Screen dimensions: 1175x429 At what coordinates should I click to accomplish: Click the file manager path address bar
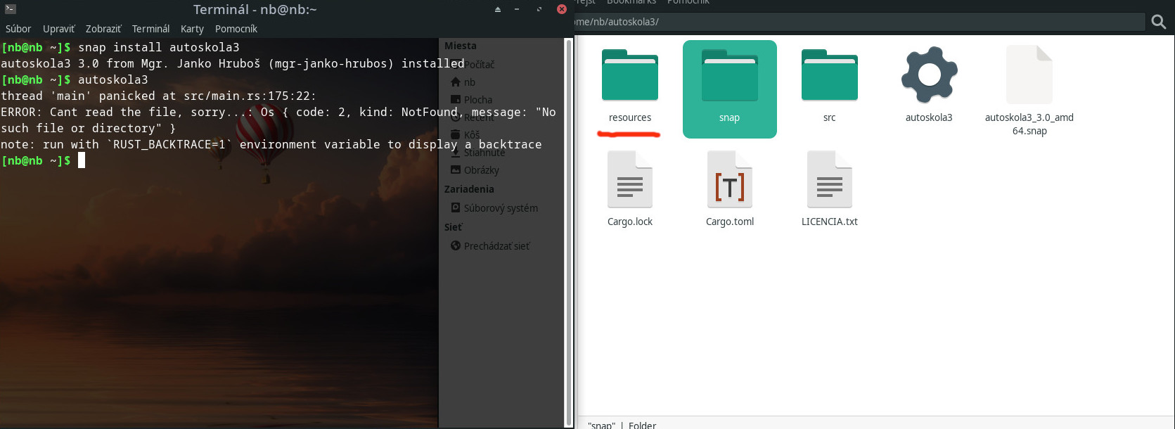pos(858,22)
